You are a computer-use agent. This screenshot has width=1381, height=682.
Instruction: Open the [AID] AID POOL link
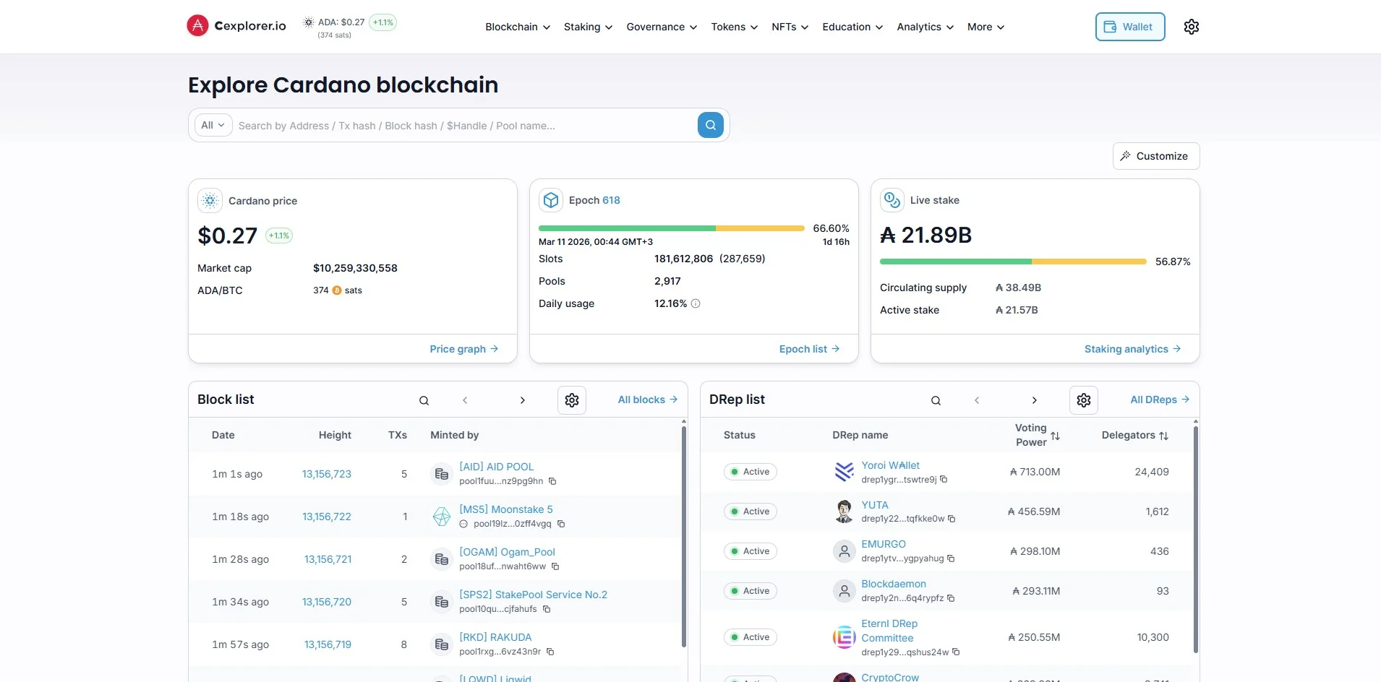[497, 467]
